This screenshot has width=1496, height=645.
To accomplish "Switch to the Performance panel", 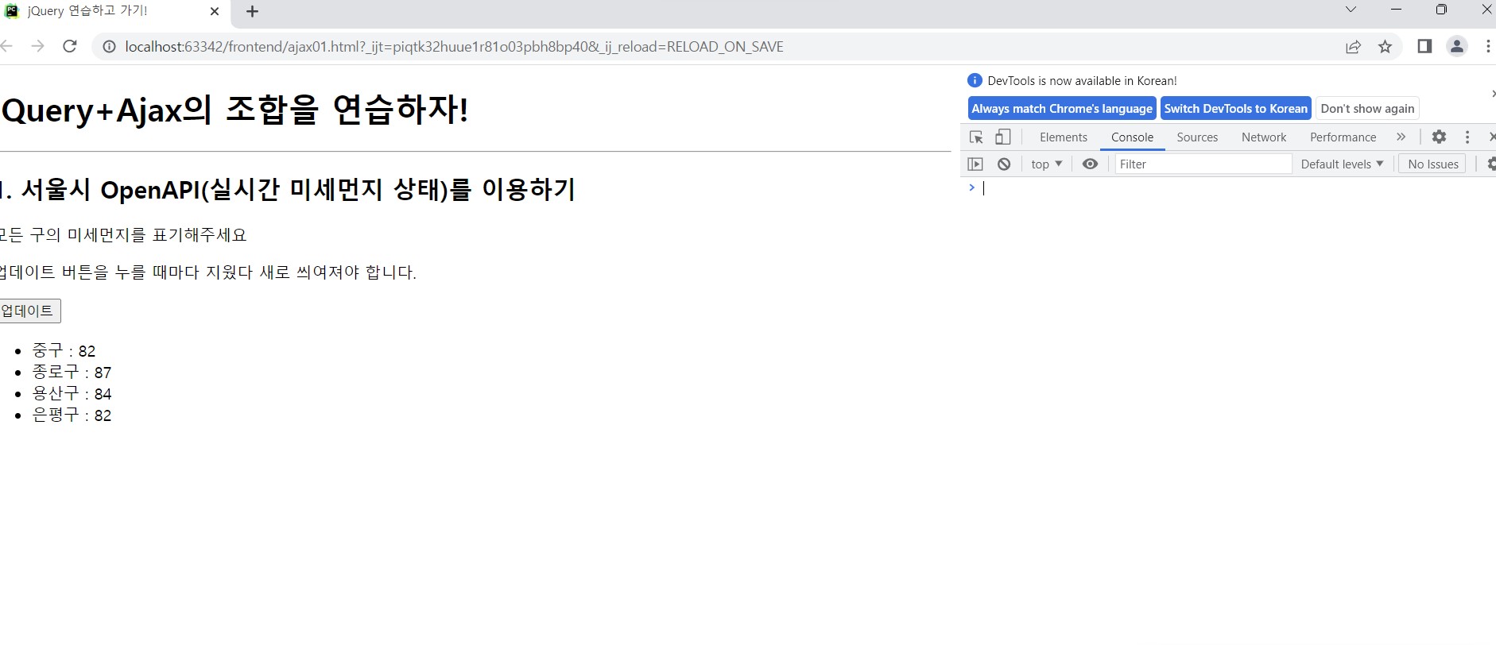I will tap(1343, 137).
